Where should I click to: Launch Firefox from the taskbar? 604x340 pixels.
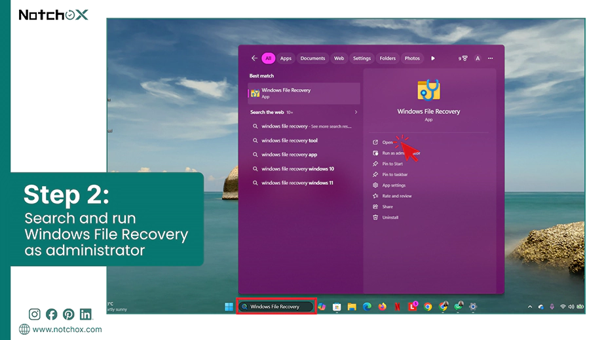pos(382,307)
